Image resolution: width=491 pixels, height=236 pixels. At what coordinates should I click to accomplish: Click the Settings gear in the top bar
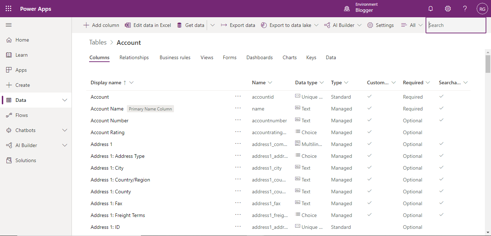[x=448, y=9]
